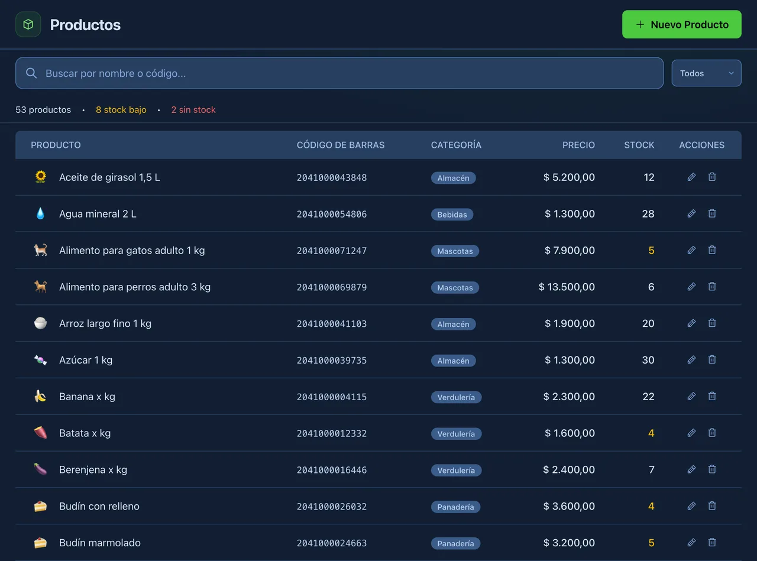Select barcode 2041000054806
The width and height of the screenshot is (757, 561).
pos(332,214)
